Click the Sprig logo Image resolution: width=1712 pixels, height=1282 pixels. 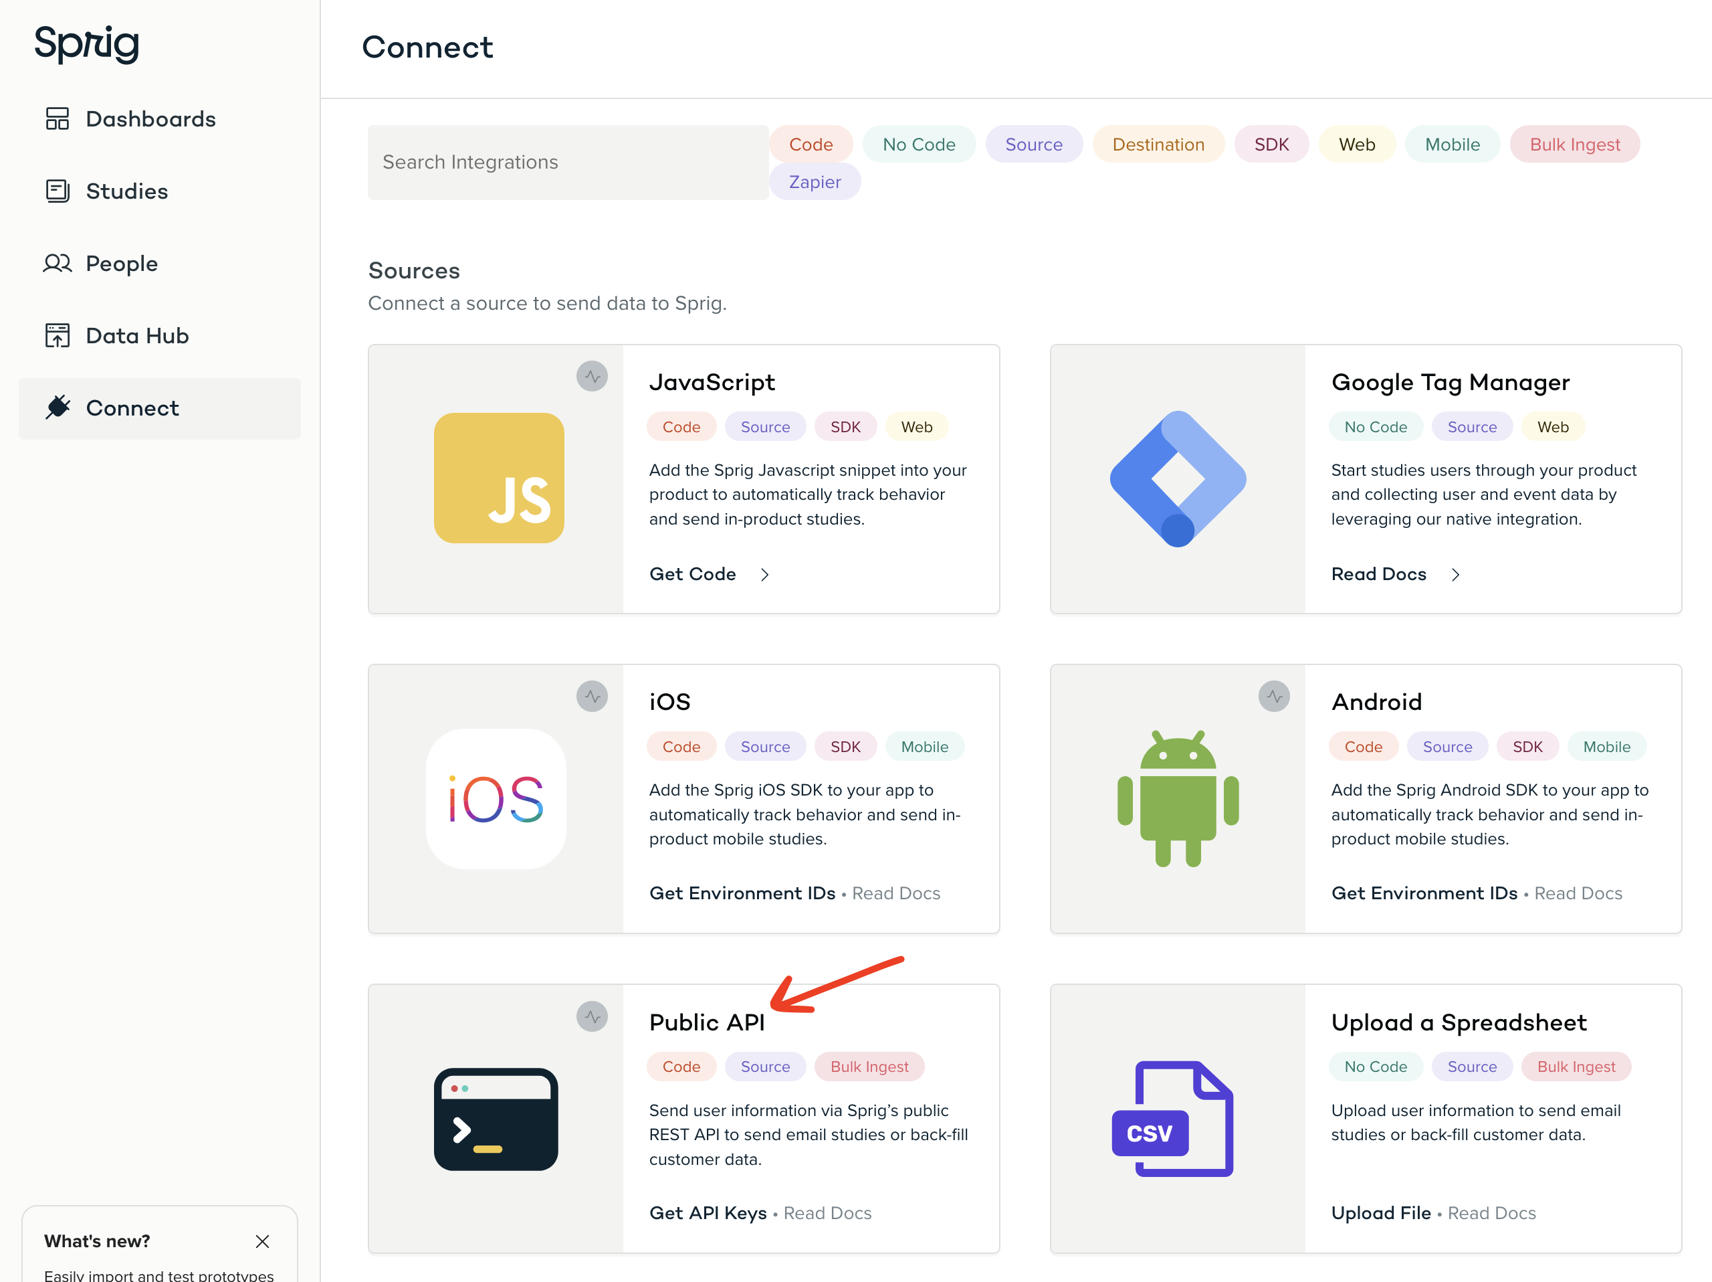(x=87, y=43)
